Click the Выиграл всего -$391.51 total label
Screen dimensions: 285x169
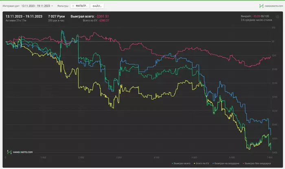pyautogui.click(x=90, y=16)
